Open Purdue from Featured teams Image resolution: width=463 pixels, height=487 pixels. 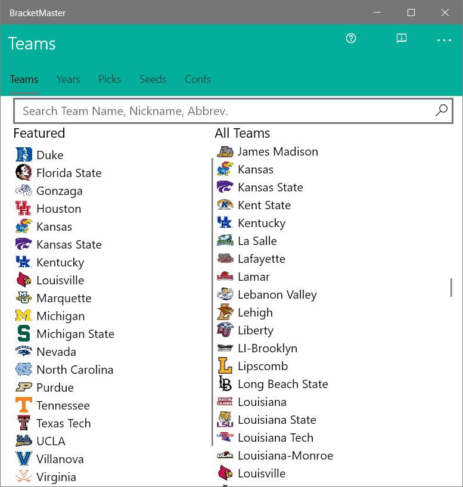(x=55, y=387)
